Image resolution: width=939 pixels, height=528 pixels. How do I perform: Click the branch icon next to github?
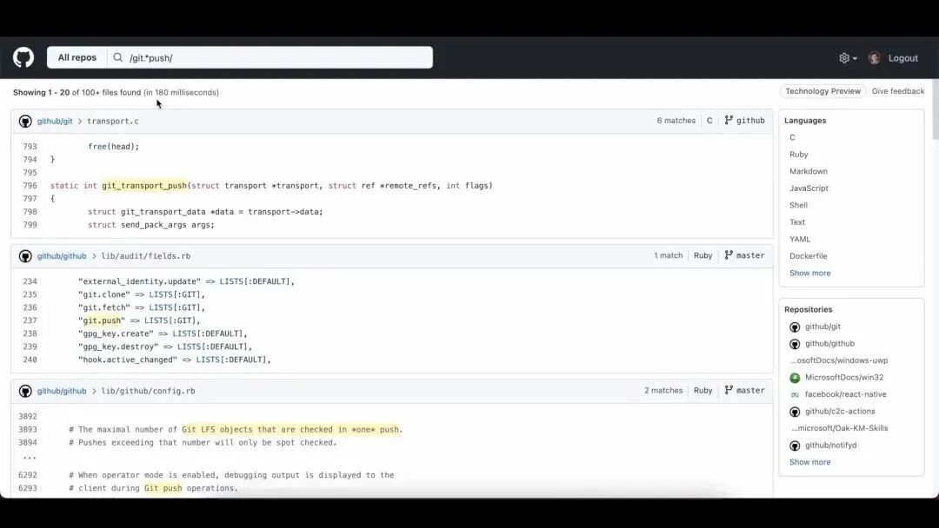pos(729,120)
